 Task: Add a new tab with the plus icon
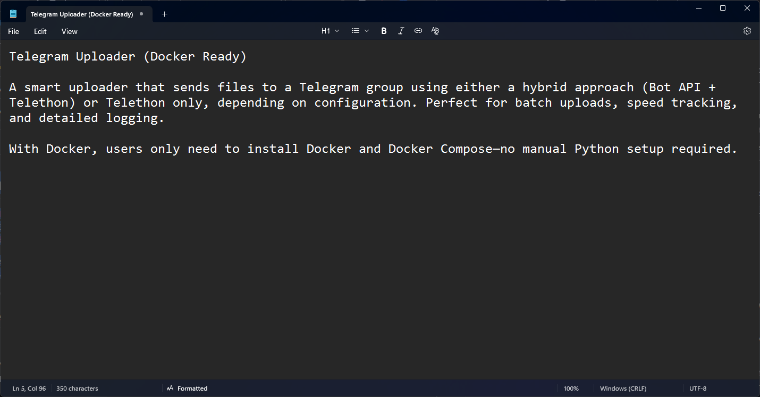tap(164, 14)
